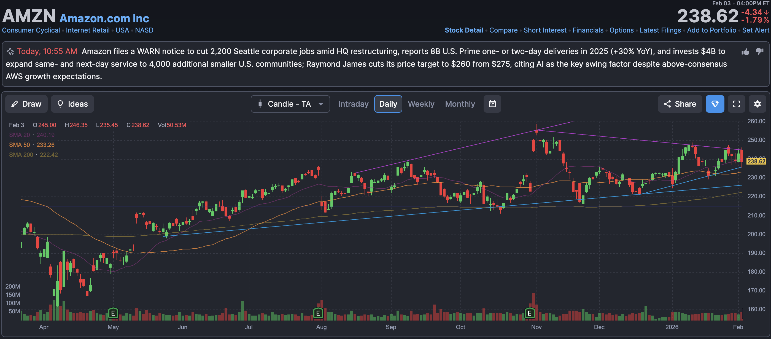Open the Short Interest link
Screen dimensions: 771x339
pyautogui.click(x=545, y=30)
